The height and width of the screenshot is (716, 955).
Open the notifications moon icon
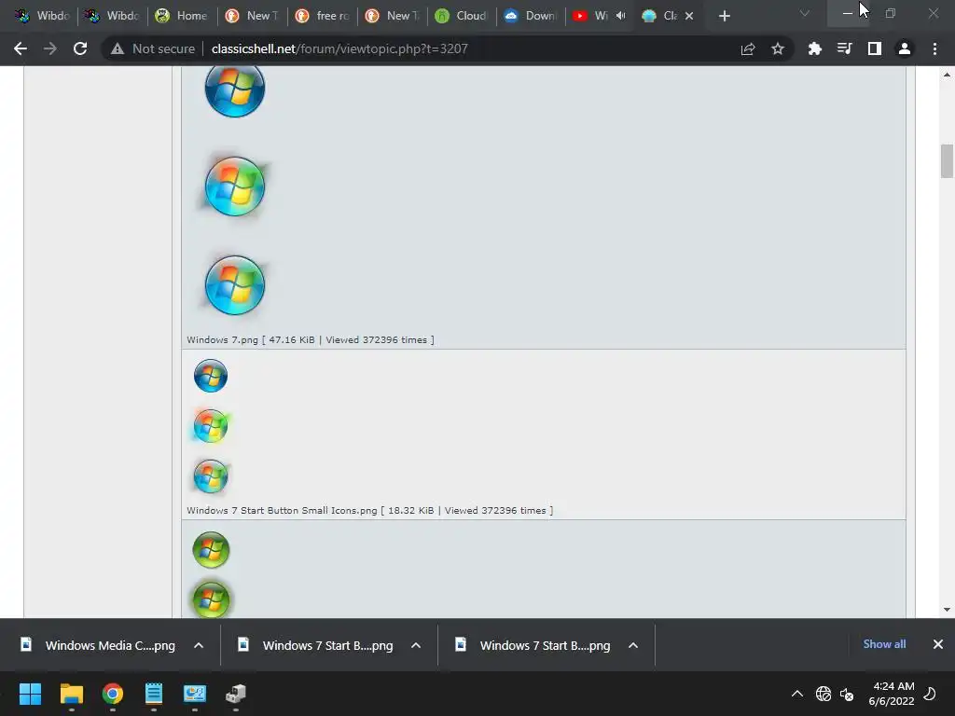(930, 694)
